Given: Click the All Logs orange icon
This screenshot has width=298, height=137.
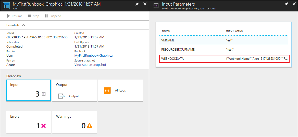Looking at the screenshot, I should (107, 90).
